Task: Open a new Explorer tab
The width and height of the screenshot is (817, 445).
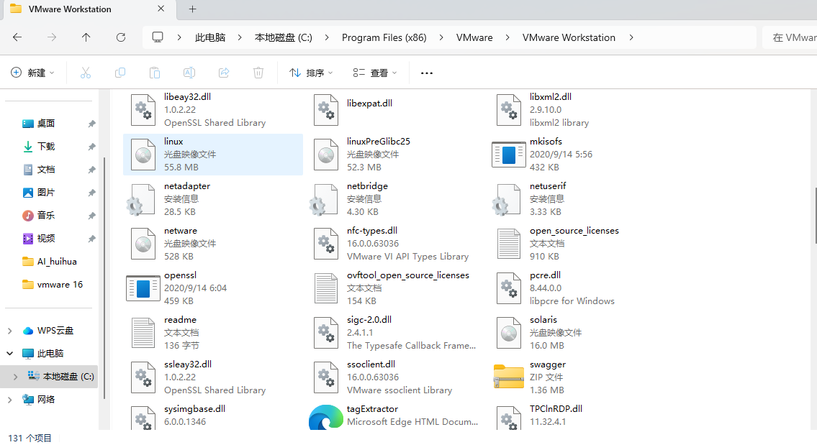Action: (x=191, y=9)
